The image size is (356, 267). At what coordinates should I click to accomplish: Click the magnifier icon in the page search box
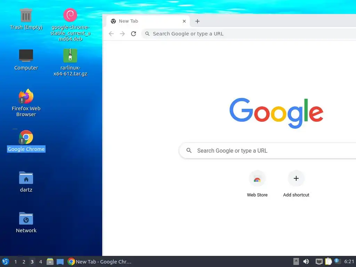189,150
